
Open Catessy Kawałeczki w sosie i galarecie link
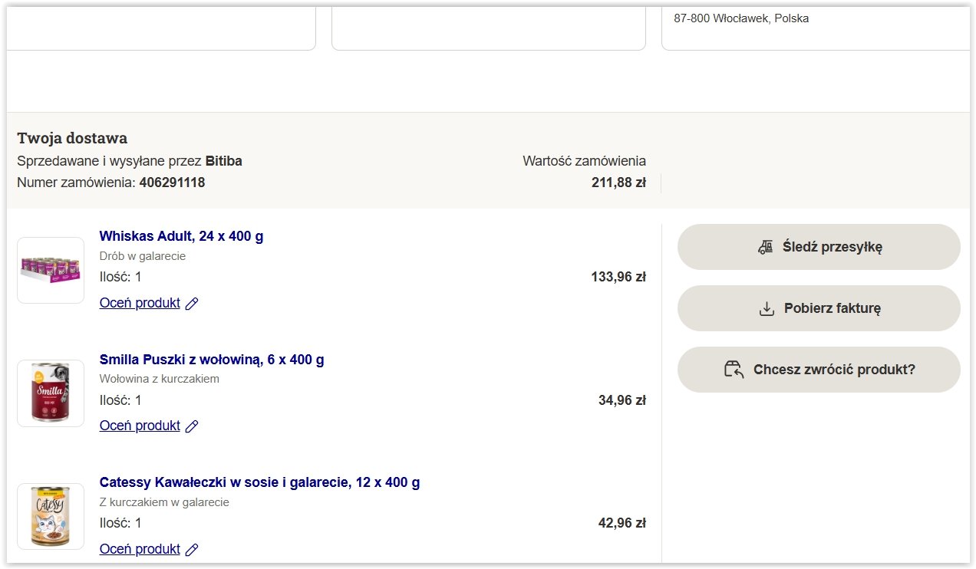pos(259,482)
